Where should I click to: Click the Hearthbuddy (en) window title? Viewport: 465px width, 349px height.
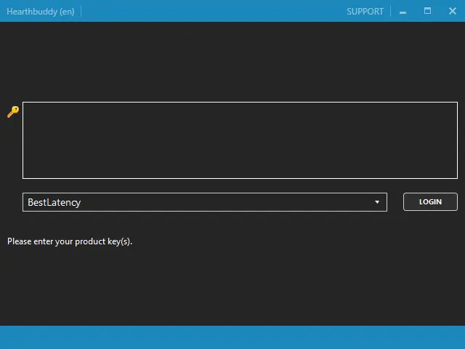[41, 12]
